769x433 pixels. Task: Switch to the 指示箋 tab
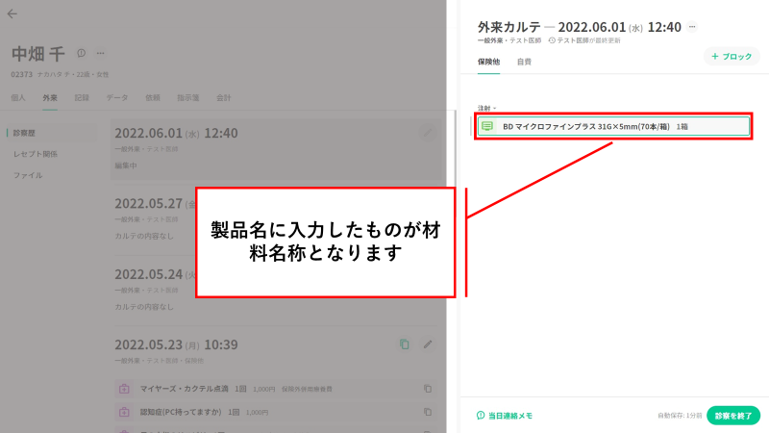[188, 98]
